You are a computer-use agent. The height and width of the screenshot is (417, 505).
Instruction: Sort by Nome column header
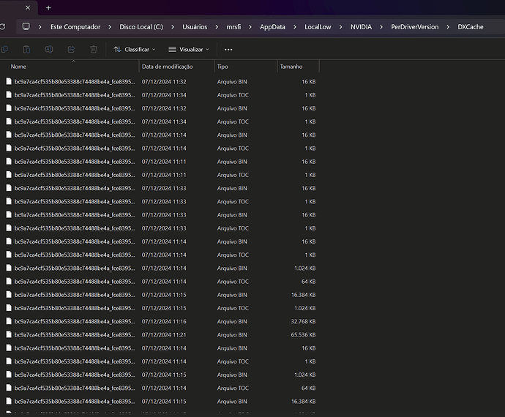click(x=18, y=67)
